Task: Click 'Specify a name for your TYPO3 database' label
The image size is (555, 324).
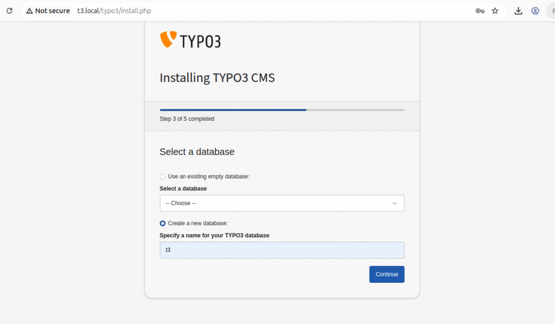Action: coord(214,235)
